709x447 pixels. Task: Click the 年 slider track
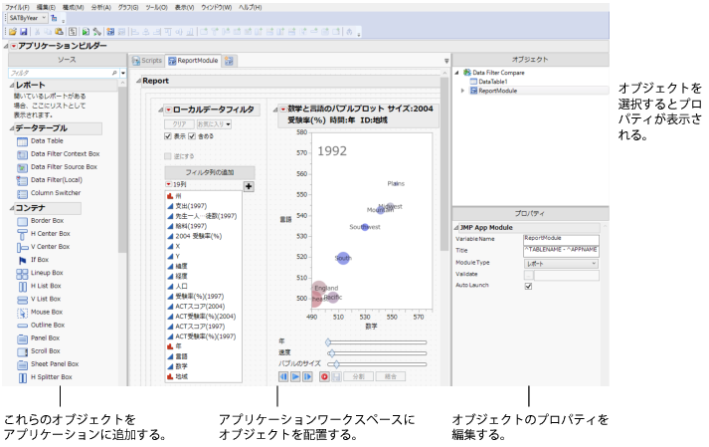click(376, 342)
